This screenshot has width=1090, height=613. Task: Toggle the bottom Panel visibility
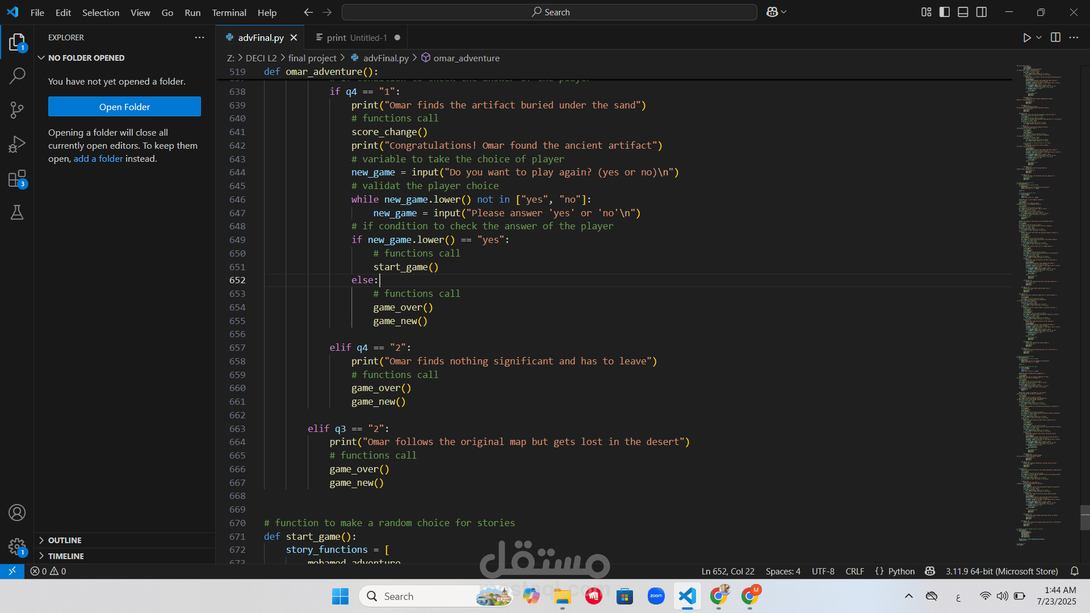(x=963, y=12)
